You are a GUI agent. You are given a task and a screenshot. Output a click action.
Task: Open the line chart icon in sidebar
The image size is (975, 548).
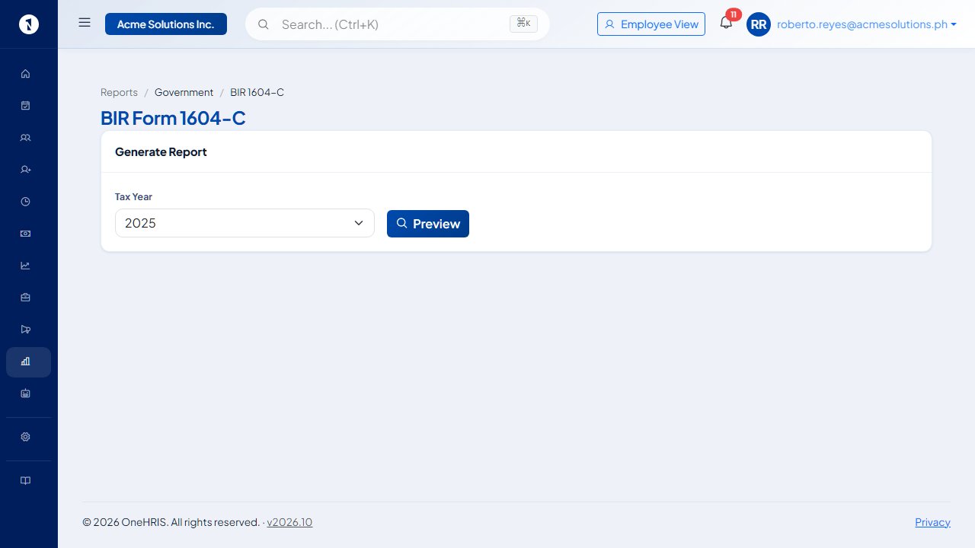pyautogui.click(x=25, y=266)
